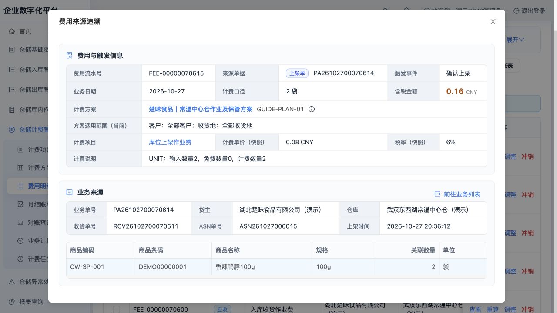
Task: Click the 商品名称 column header
Action: pos(262,250)
